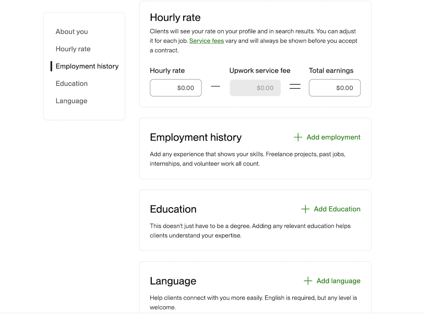Click Add Education
425x315 pixels.
click(x=337, y=209)
